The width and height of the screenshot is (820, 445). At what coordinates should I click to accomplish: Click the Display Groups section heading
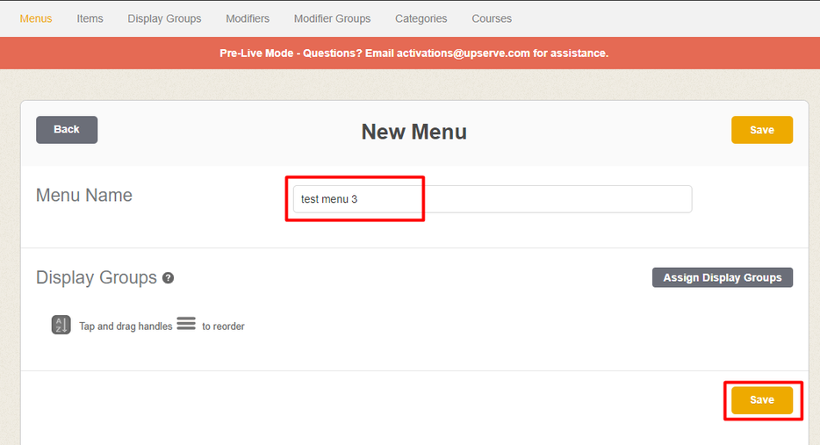tap(96, 278)
